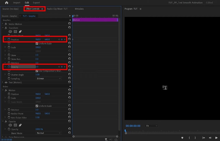This screenshot has height=141, width=220.
Task: Click the Program monitor timecode
Action: click(x=133, y=126)
